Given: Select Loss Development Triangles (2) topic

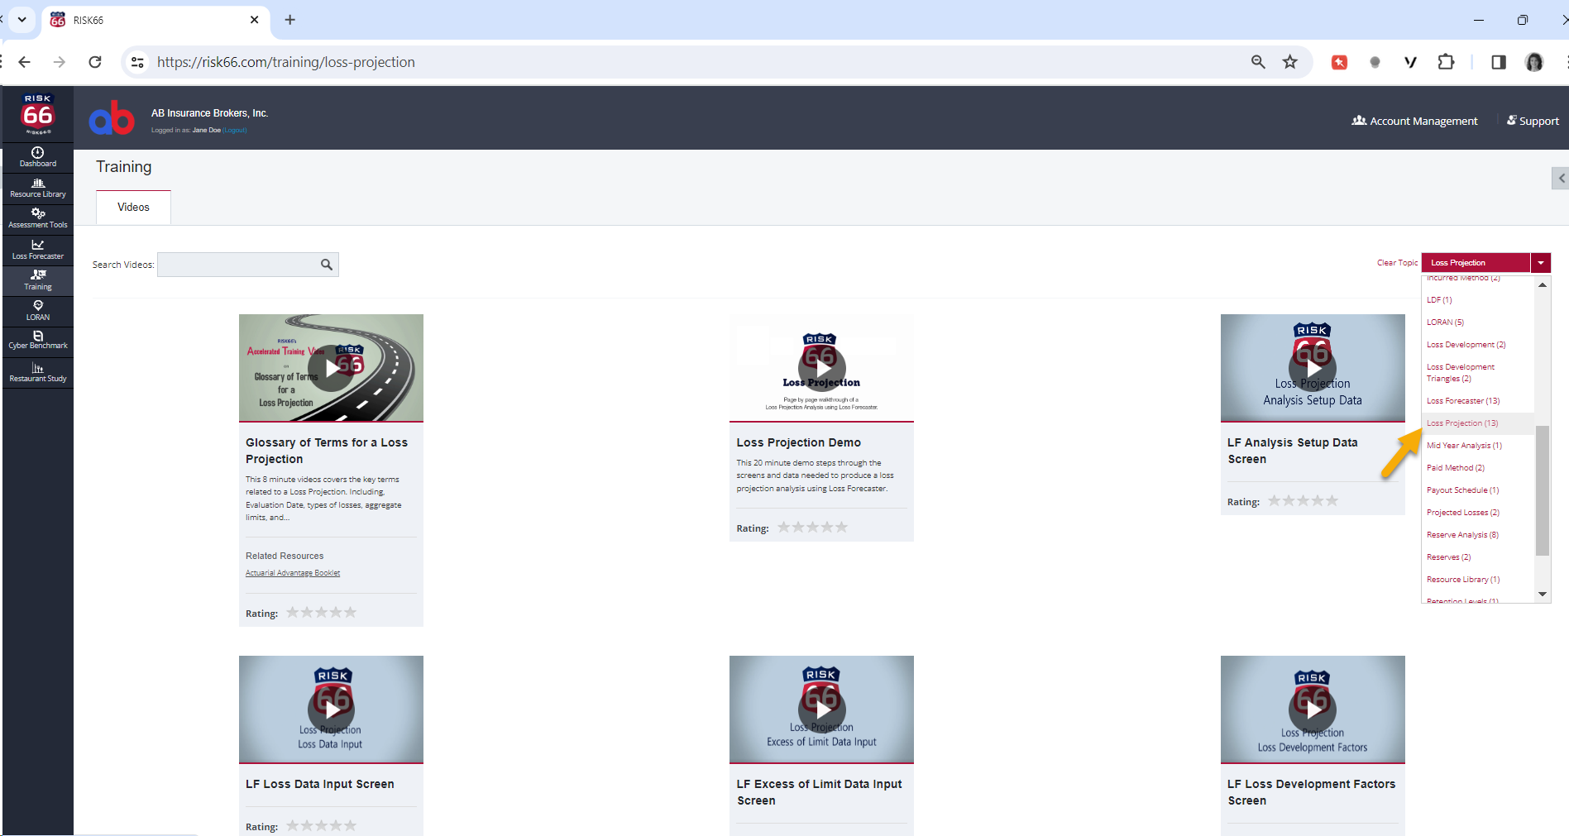Looking at the screenshot, I should [x=1461, y=373].
